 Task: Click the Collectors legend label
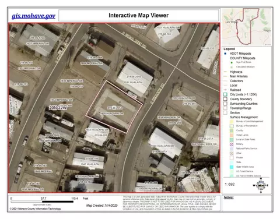[x=236, y=81]
